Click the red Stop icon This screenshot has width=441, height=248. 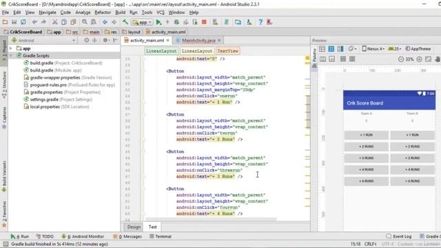pyautogui.click(x=204, y=22)
